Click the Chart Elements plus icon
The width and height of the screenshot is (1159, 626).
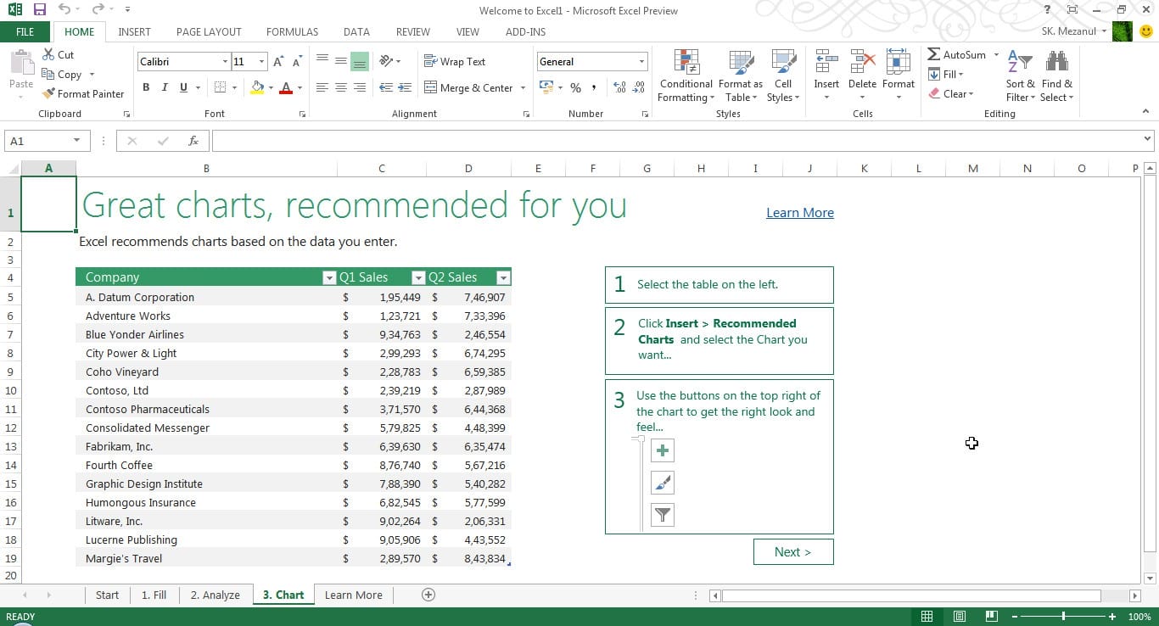[x=663, y=451]
